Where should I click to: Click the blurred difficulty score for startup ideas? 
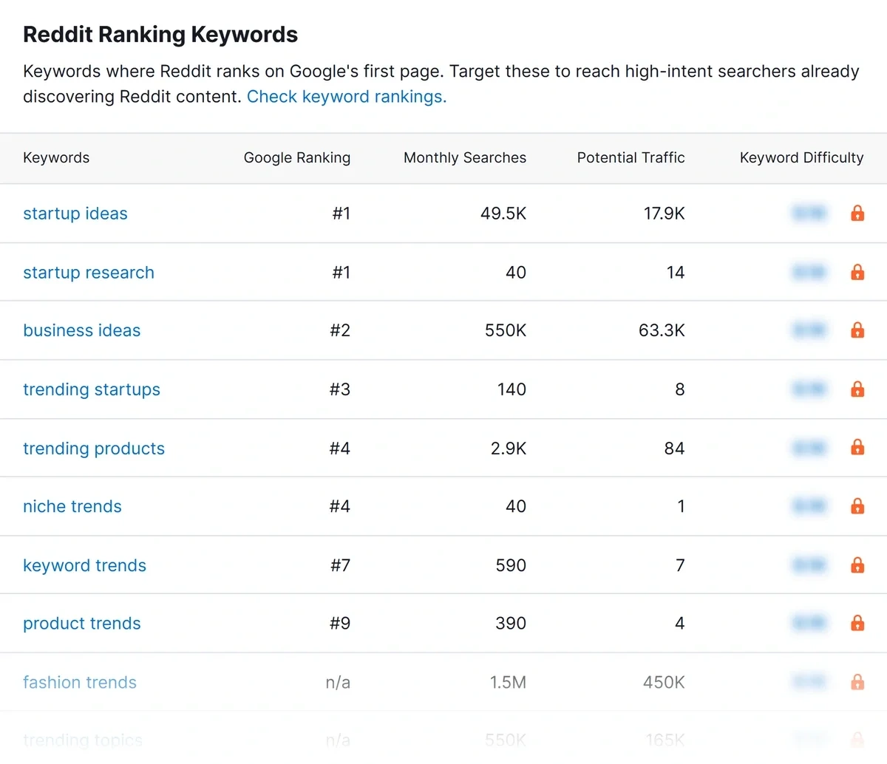point(809,214)
